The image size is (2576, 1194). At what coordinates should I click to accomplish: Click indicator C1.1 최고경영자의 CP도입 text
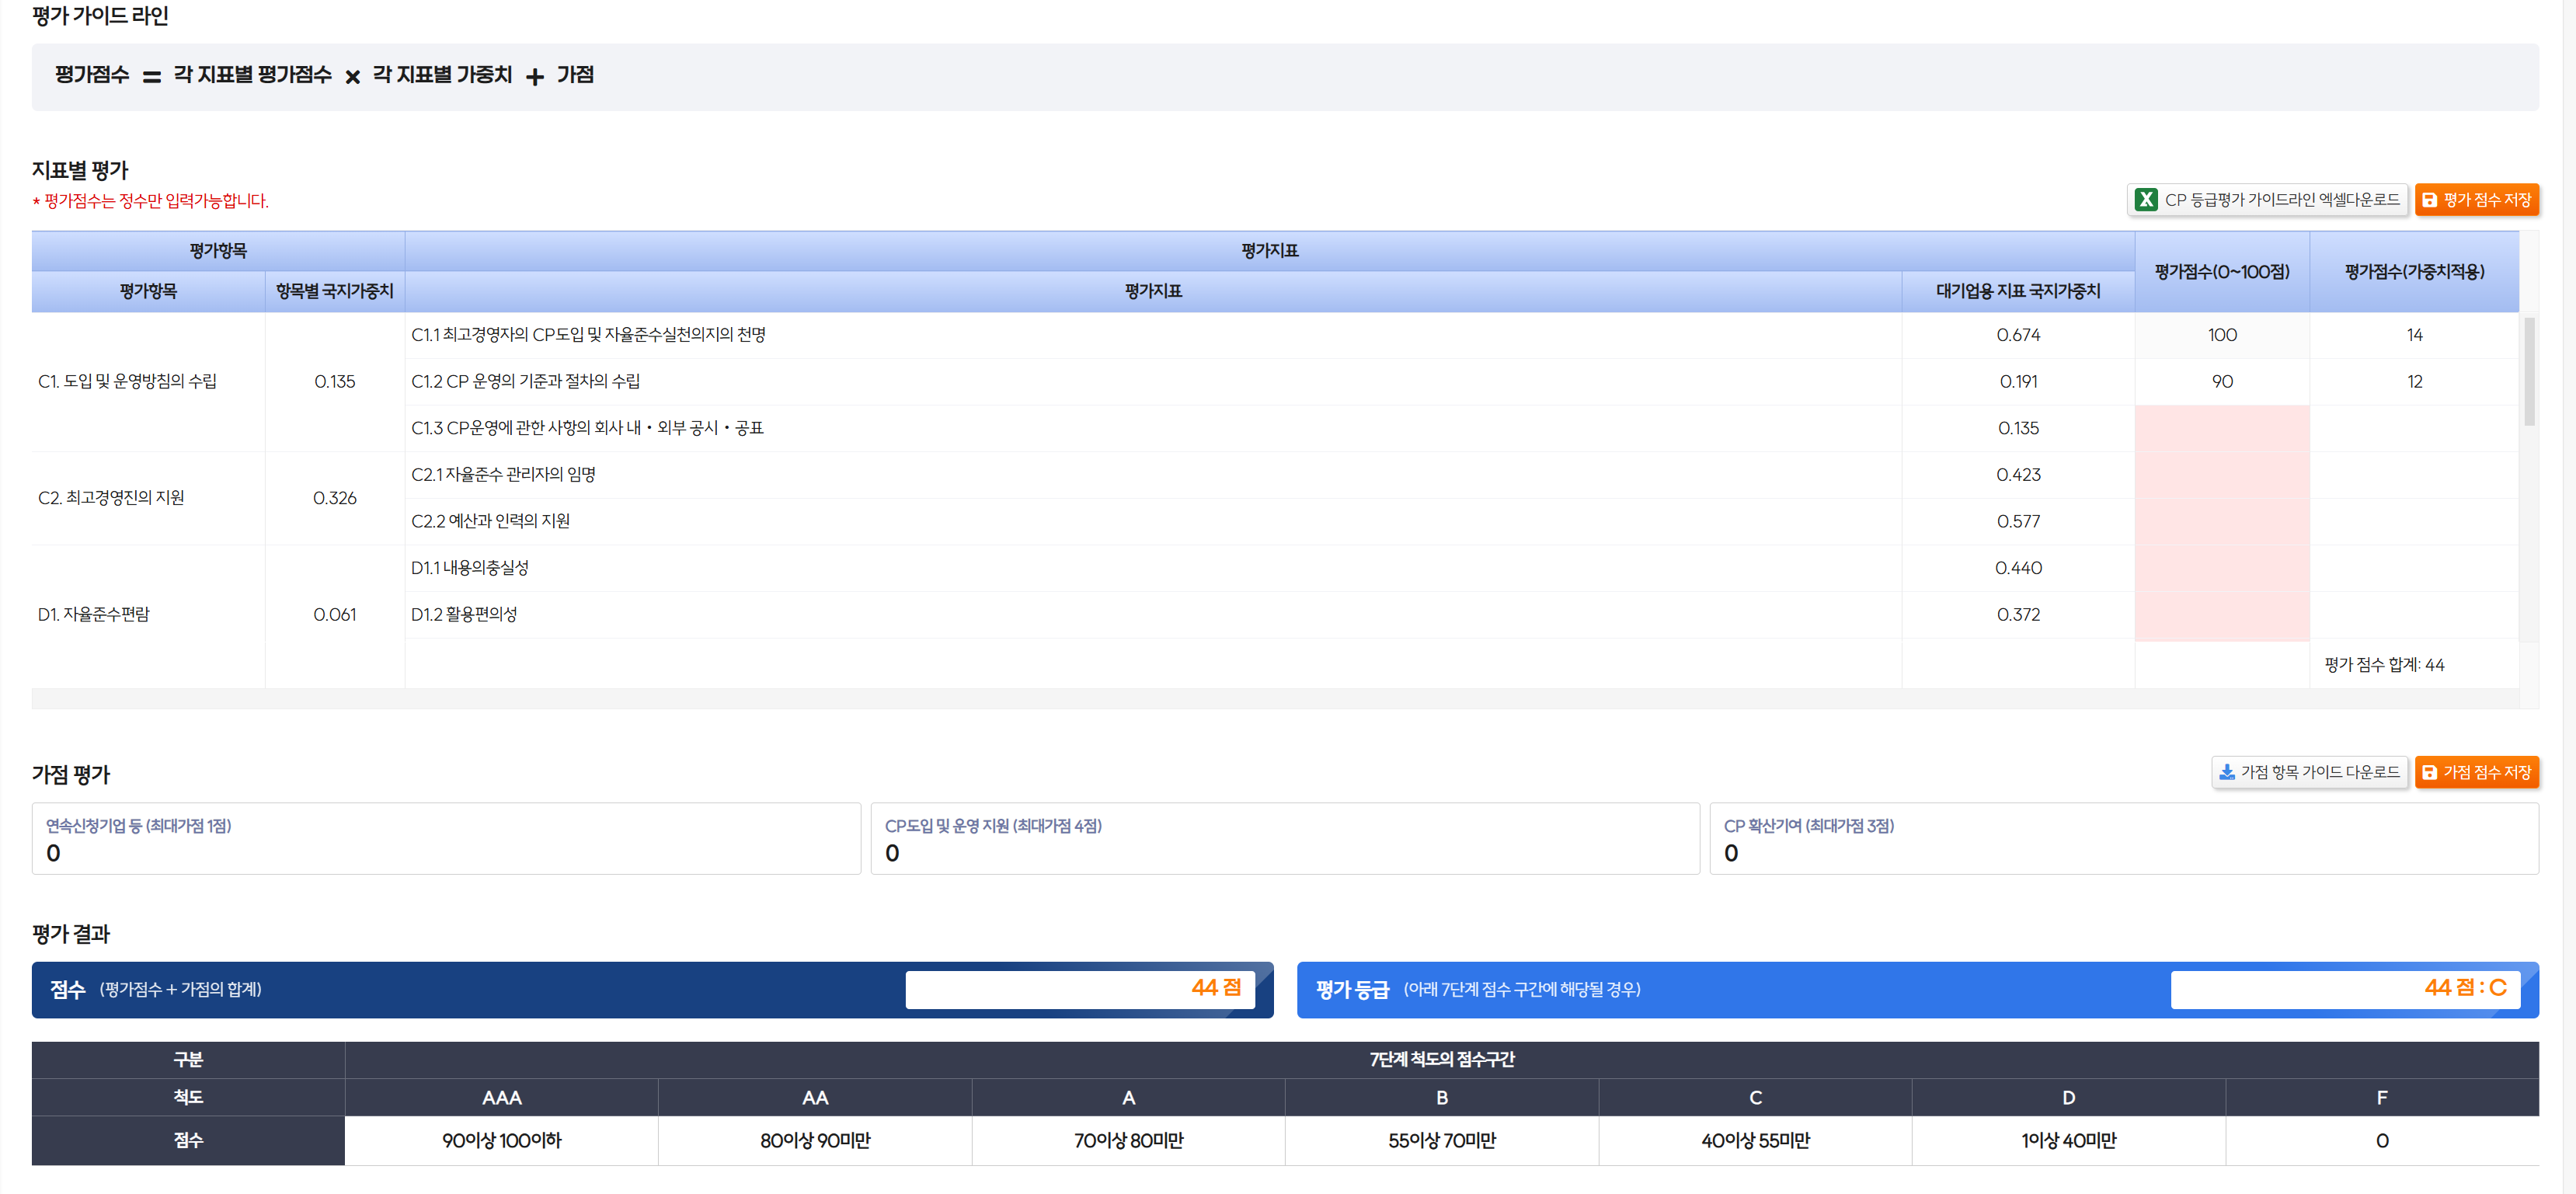click(x=588, y=335)
